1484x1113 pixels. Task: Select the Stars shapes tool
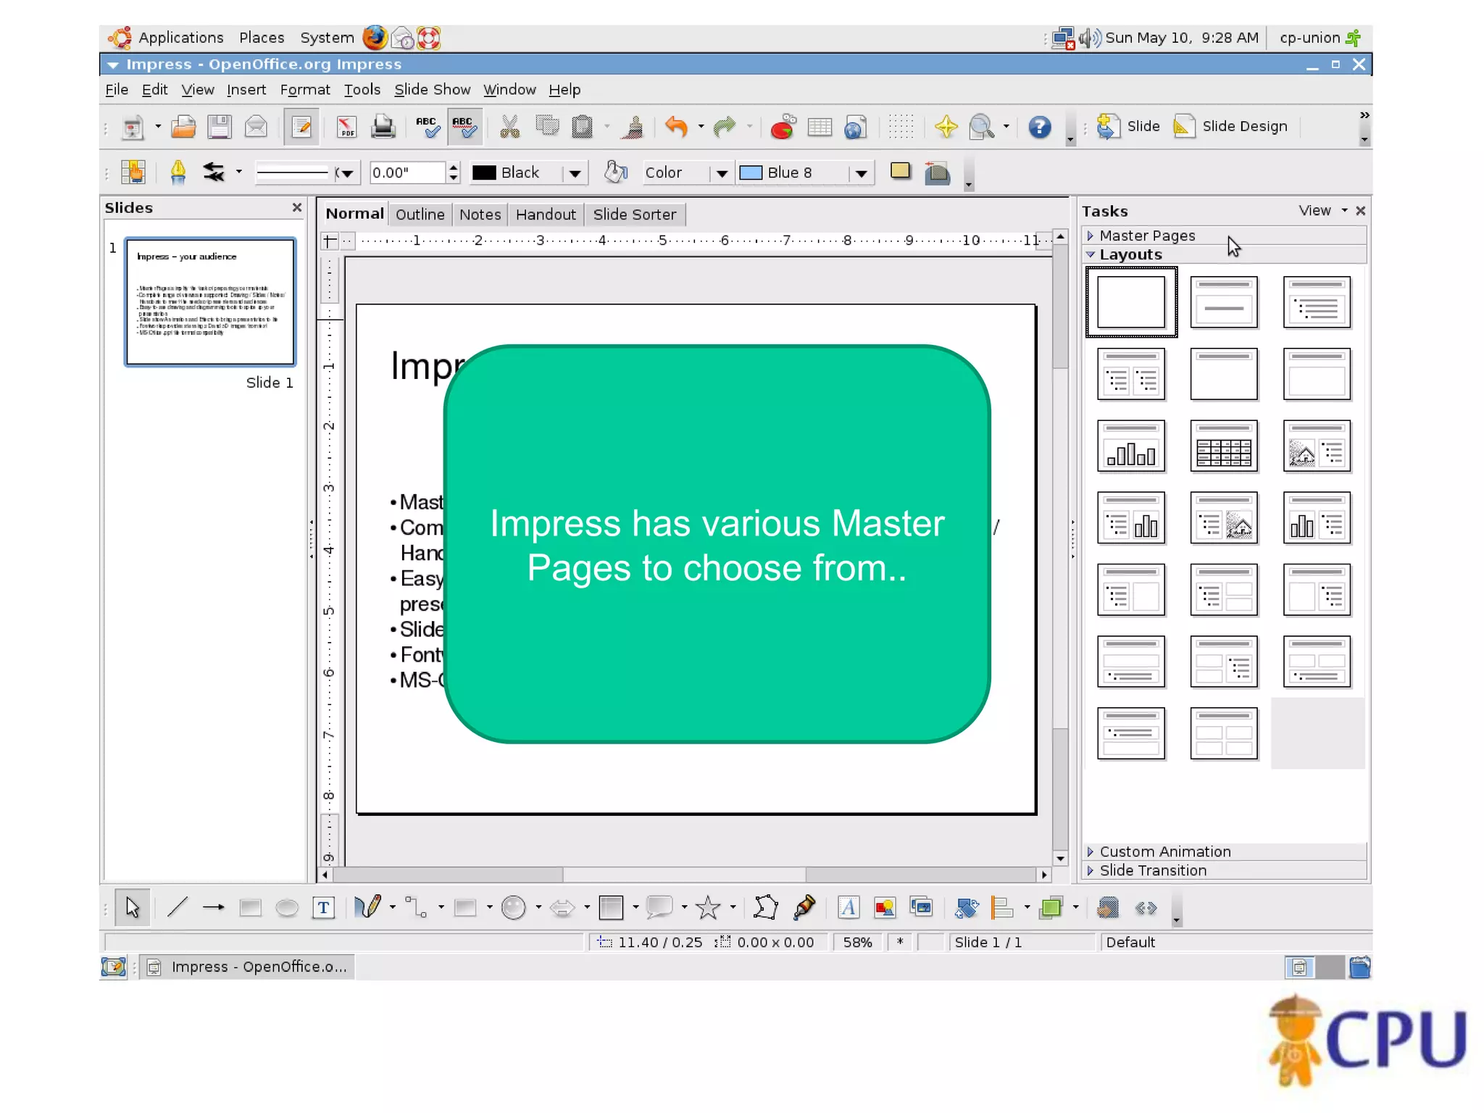(708, 907)
